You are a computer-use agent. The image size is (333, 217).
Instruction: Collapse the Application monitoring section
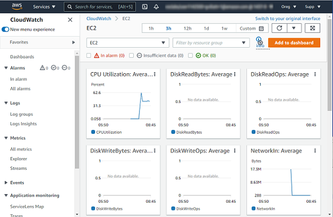click(x=6, y=195)
